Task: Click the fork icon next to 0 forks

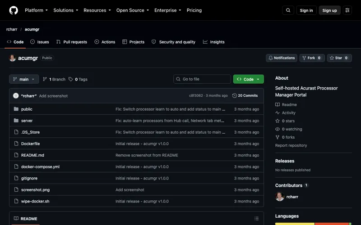Action: tap(278, 137)
